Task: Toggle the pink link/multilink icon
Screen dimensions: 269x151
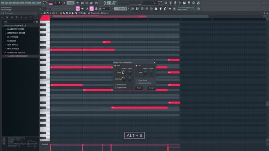Action: pos(92,8)
